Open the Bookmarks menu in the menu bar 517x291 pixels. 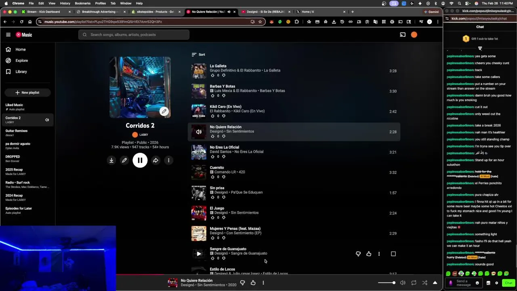82,3
